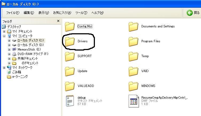Click the ResumeOmgApDeliveryMgrCntrl_ file name

[164, 98]
